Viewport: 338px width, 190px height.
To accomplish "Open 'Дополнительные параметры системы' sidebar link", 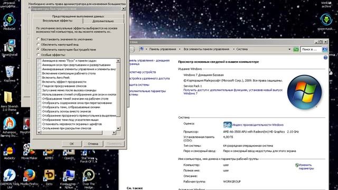I will 147,93.
